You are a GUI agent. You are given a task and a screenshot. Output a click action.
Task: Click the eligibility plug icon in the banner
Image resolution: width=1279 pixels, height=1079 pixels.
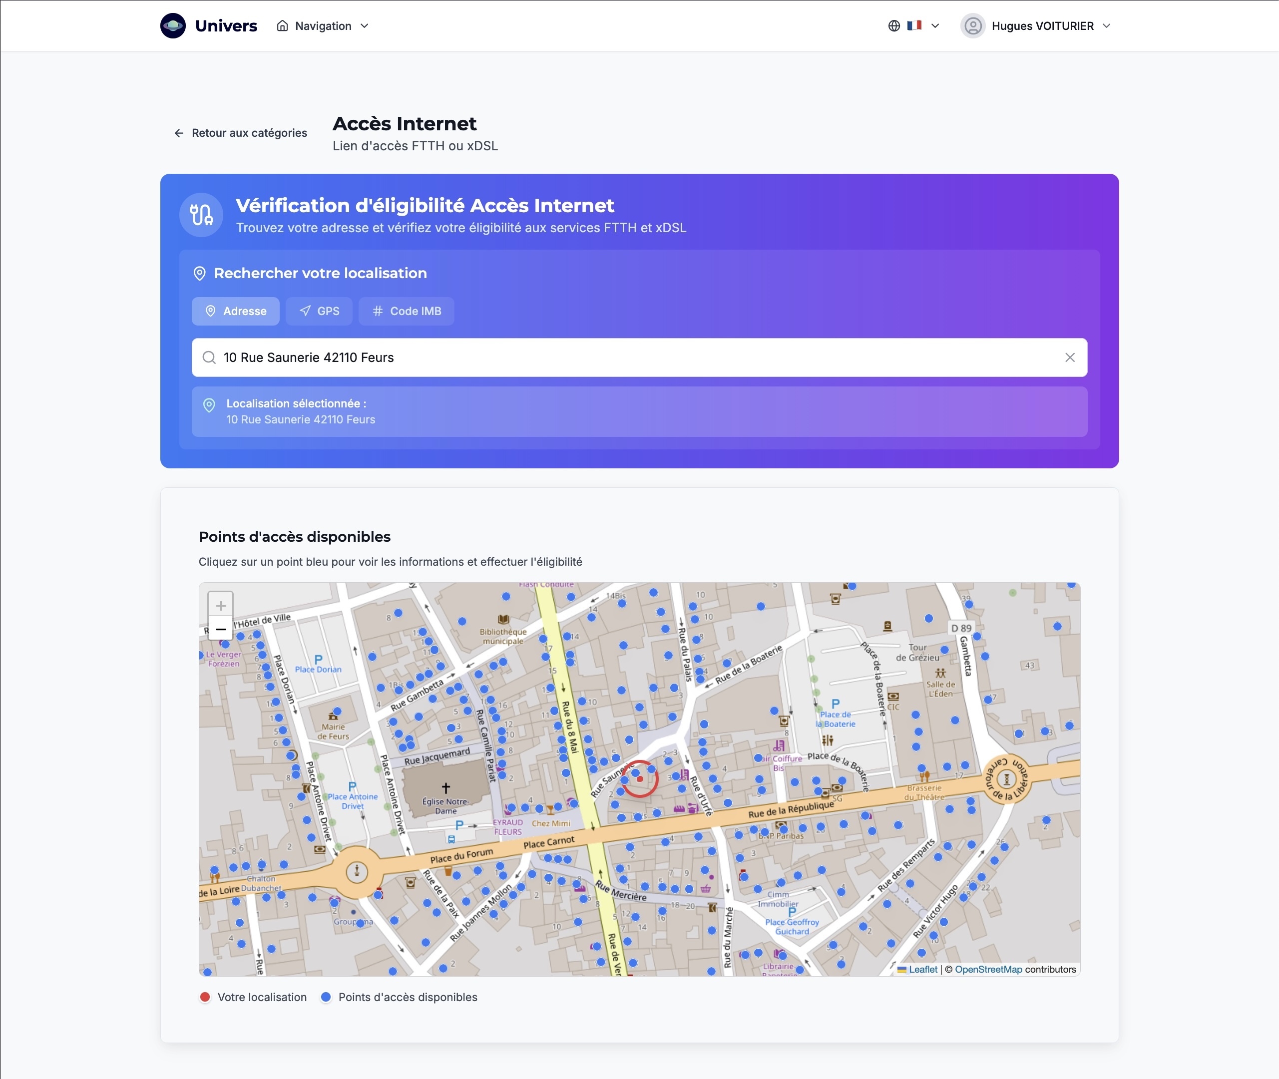[201, 215]
